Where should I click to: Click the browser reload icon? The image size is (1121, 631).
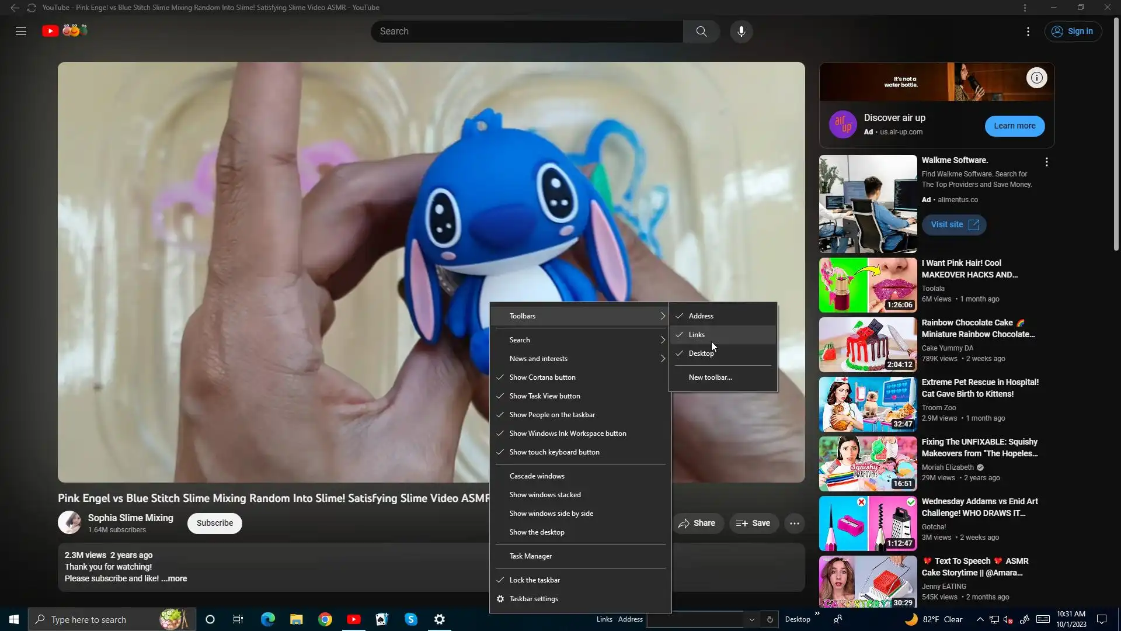32,8
